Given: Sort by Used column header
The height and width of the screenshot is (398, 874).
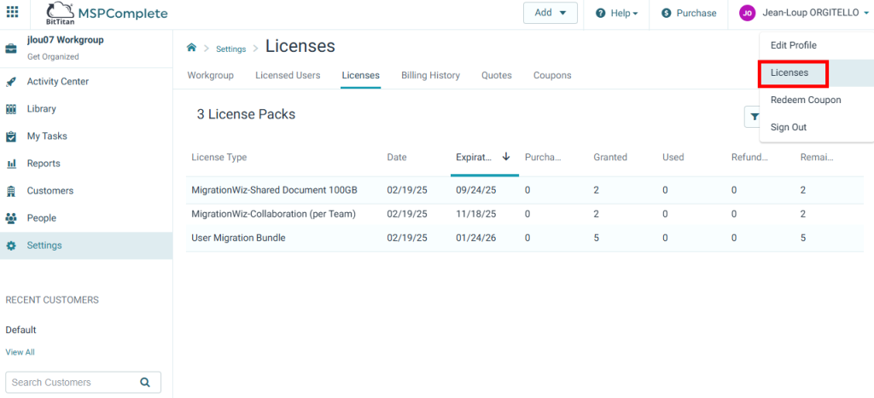Looking at the screenshot, I should point(673,158).
